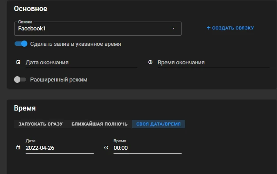
Task: Disable the Сделать залив в указанное время switch
Action: (x=21, y=44)
